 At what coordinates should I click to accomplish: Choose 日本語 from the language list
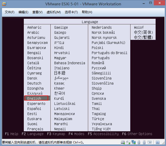pos(60,73)
